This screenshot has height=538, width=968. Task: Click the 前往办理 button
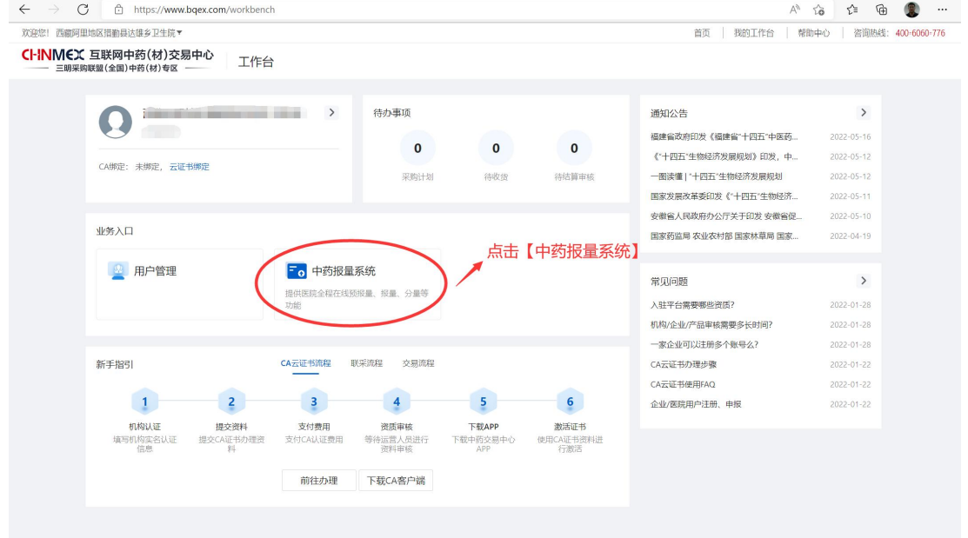click(318, 480)
